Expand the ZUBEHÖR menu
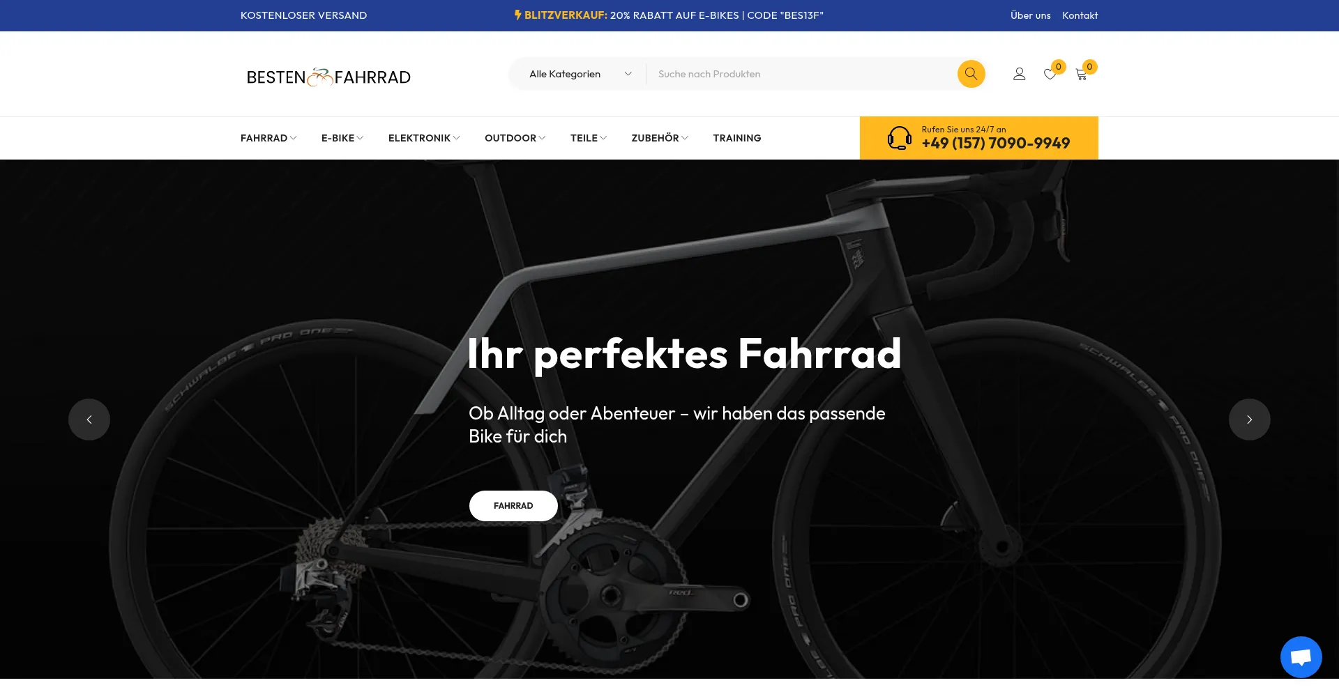Screen dimensions: 1339x692 click(x=660, y=138)
